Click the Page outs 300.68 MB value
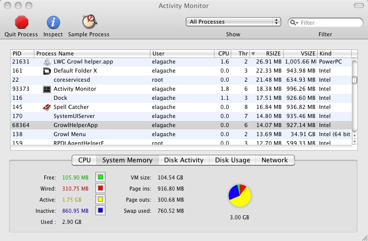 click(x=171, y=200)
